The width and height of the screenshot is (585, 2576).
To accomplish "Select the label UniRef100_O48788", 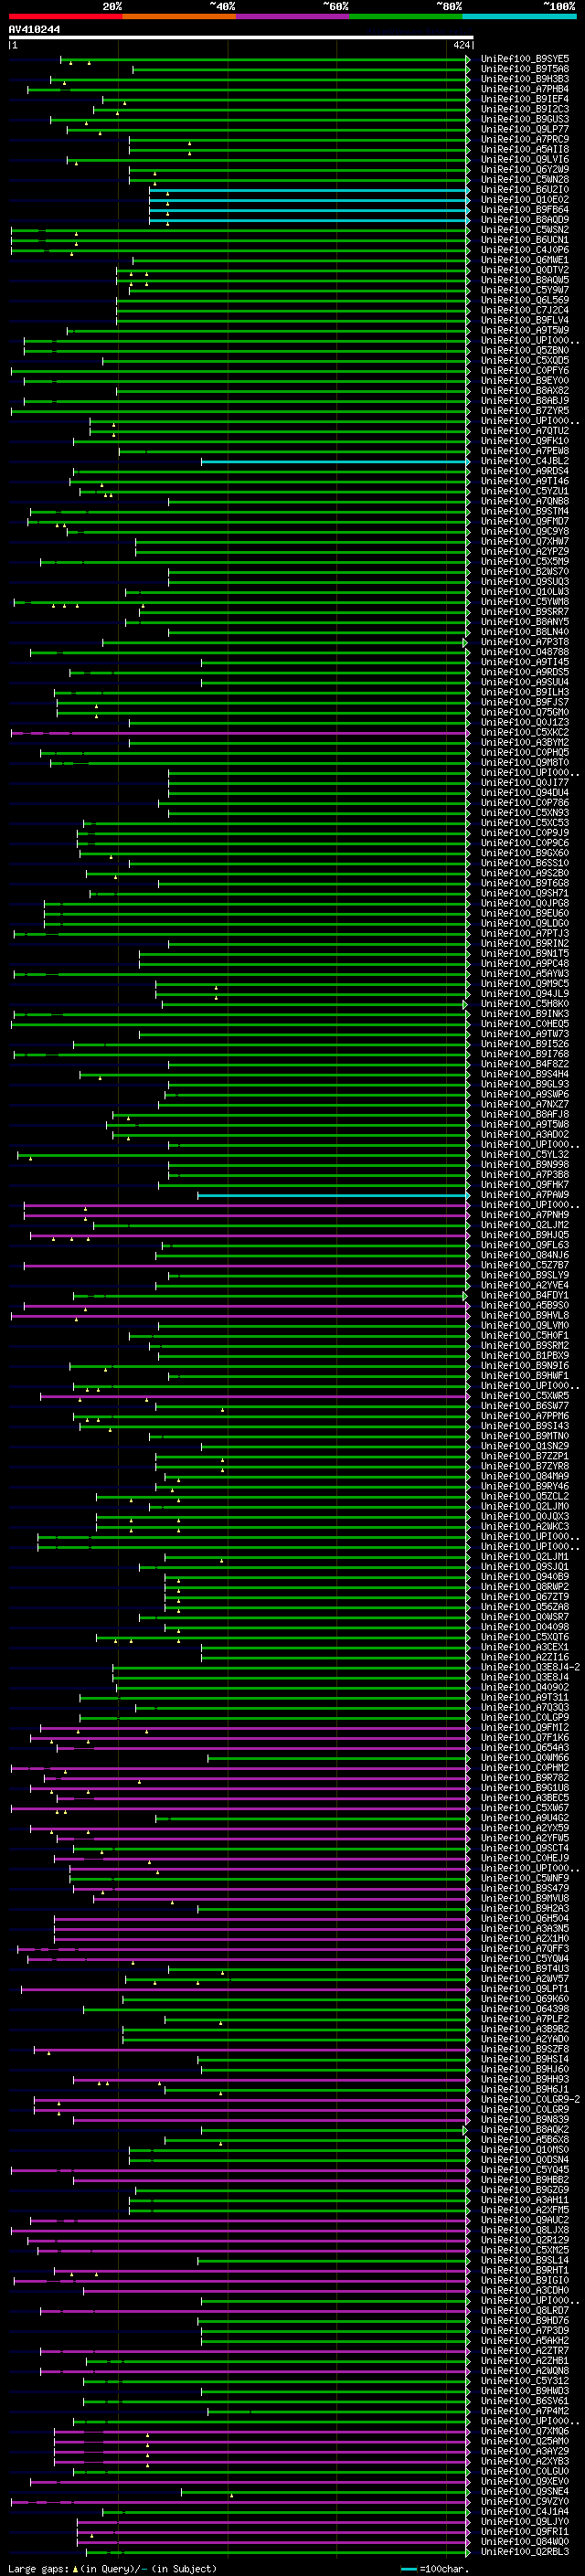I will coord(525,652).
